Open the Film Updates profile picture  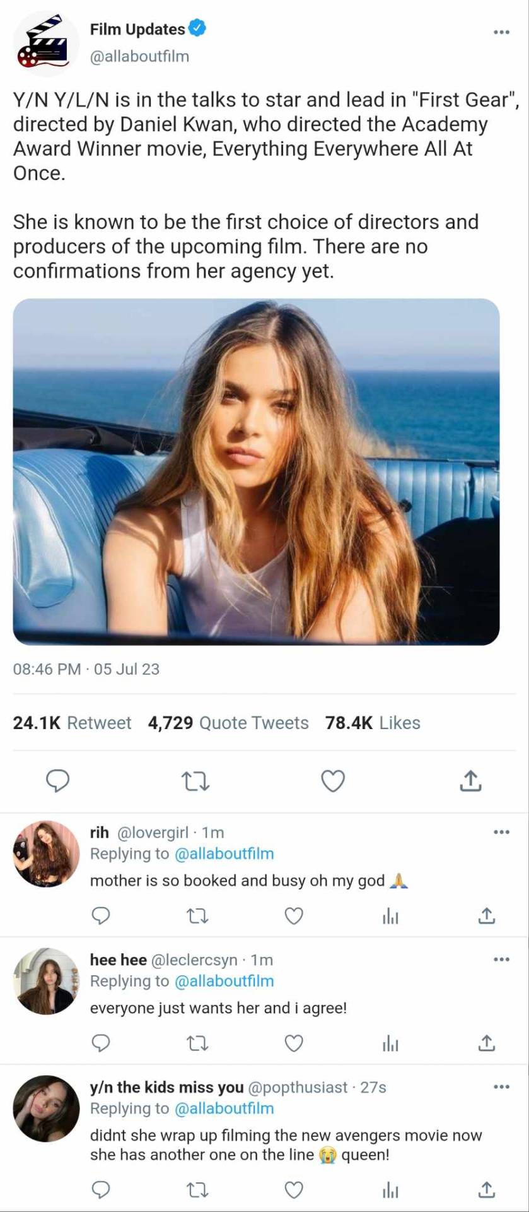[x=46, y=44]
